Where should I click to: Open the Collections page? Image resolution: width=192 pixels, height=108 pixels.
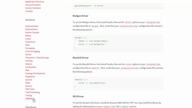[30, 42]
